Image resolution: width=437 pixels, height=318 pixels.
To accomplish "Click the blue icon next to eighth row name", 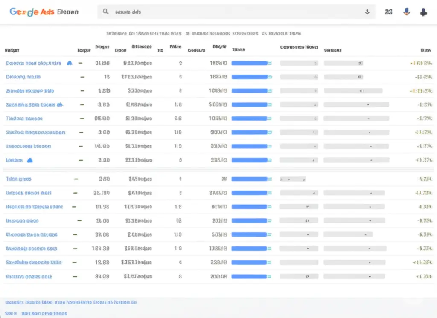I will point(30,160).
